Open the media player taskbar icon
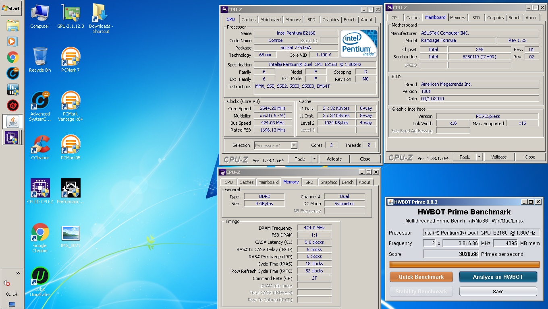The height and width of the screenshot is (309, 548). (13, 41)
